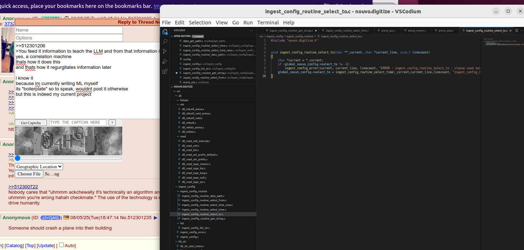Collapse the ingest_config_routine folder
524x250 pixels.
tap(193, 191)
